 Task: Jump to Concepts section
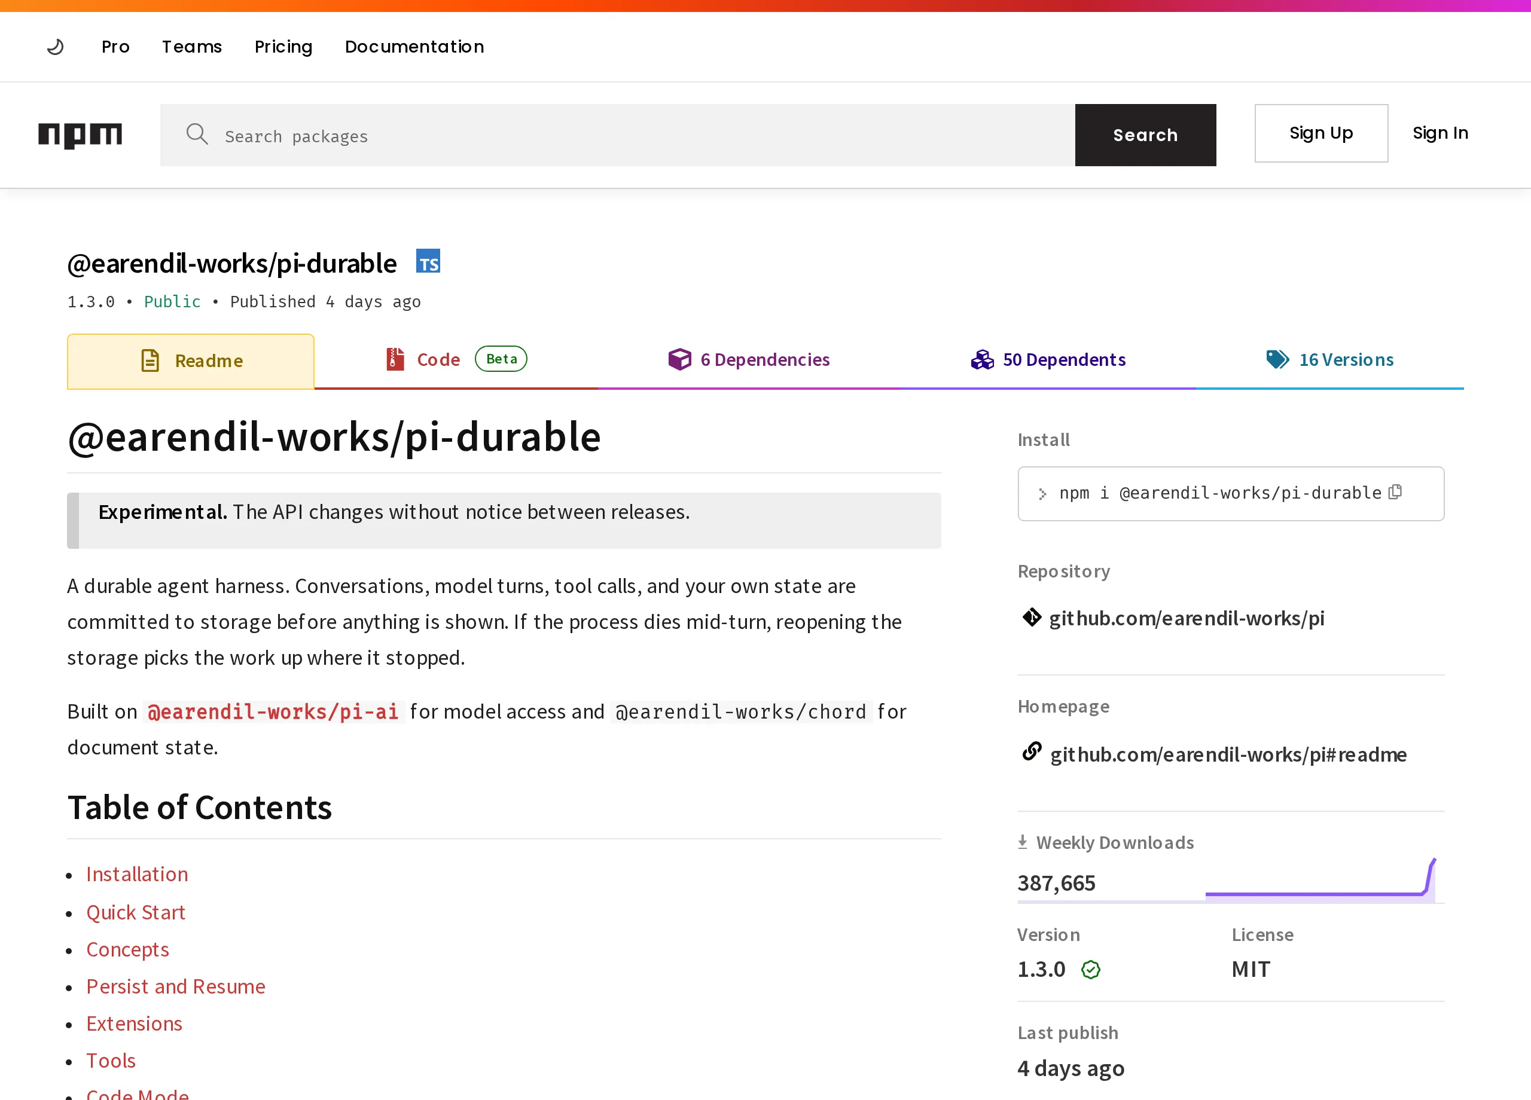[x=127, y=949]
